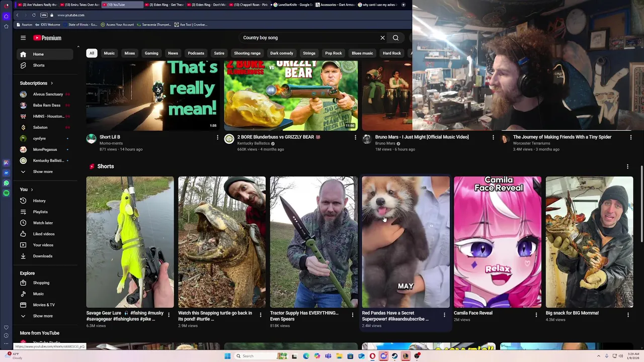Viewport: 644px width, 362px height.
Task: Expand Explore list with Show more
Action: pos(46,316)
